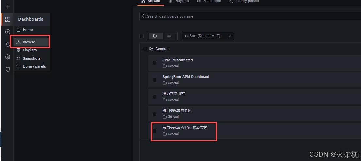Check the JVM (Micrometer) checkbox

155,63
